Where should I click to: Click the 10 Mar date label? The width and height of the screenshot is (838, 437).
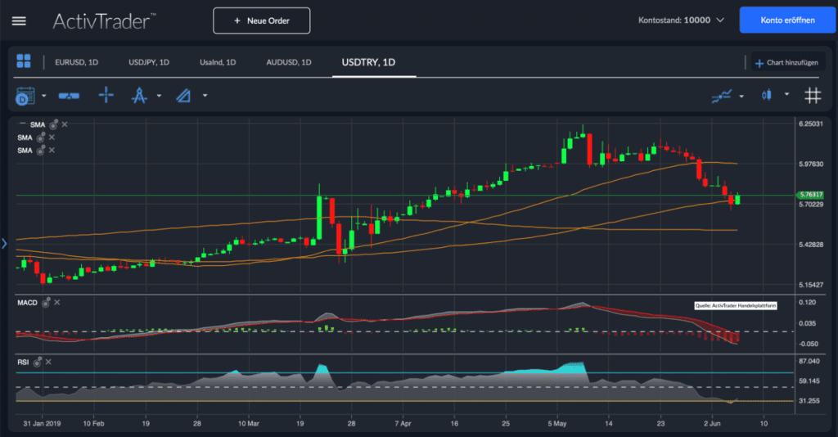pyautogui.click(x=249, y=424)
